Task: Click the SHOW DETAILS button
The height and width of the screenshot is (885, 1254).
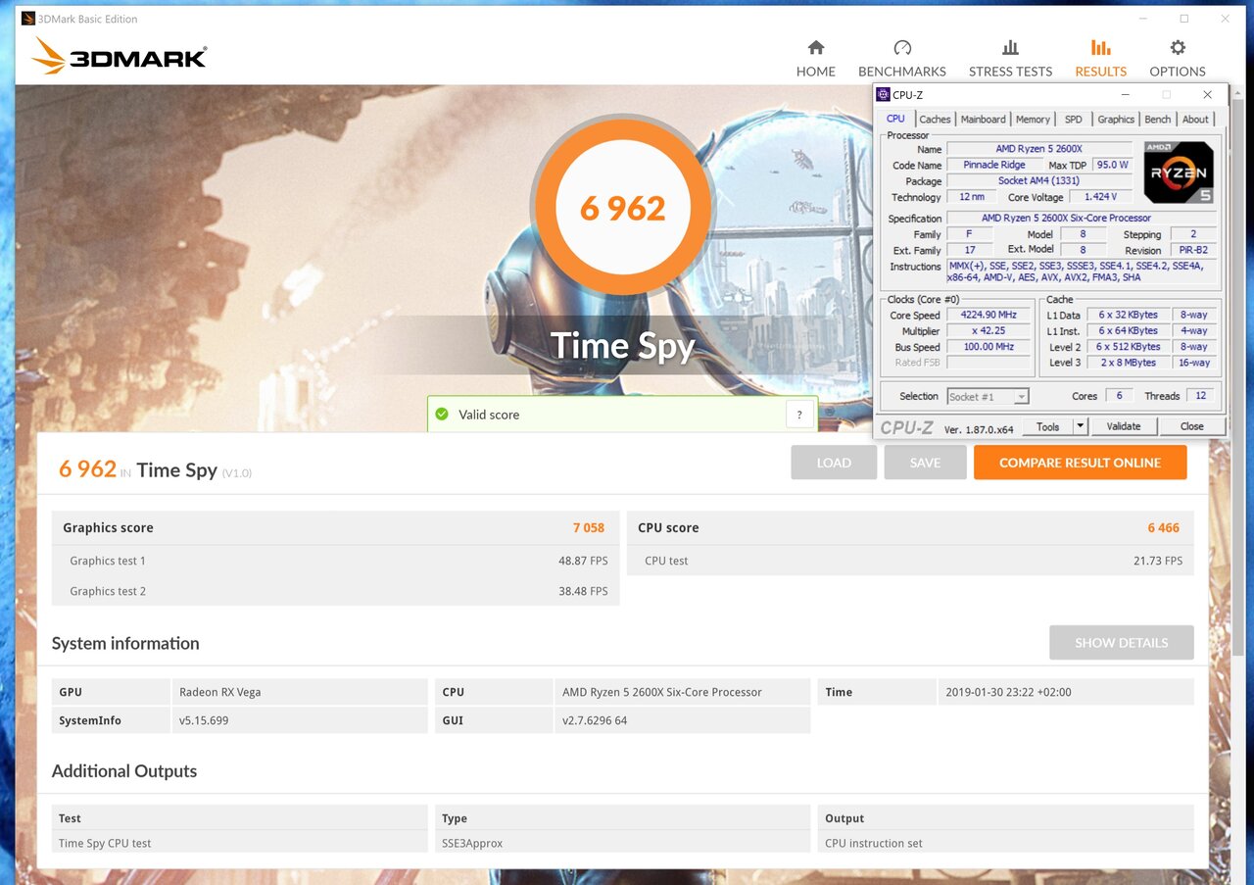Action: pyautogui.click(x=1121, y=643)
